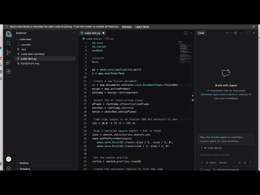Attach with plus icon in chat toolbar
The width and height of the screenshot is (260, 195).
[201, 162]
